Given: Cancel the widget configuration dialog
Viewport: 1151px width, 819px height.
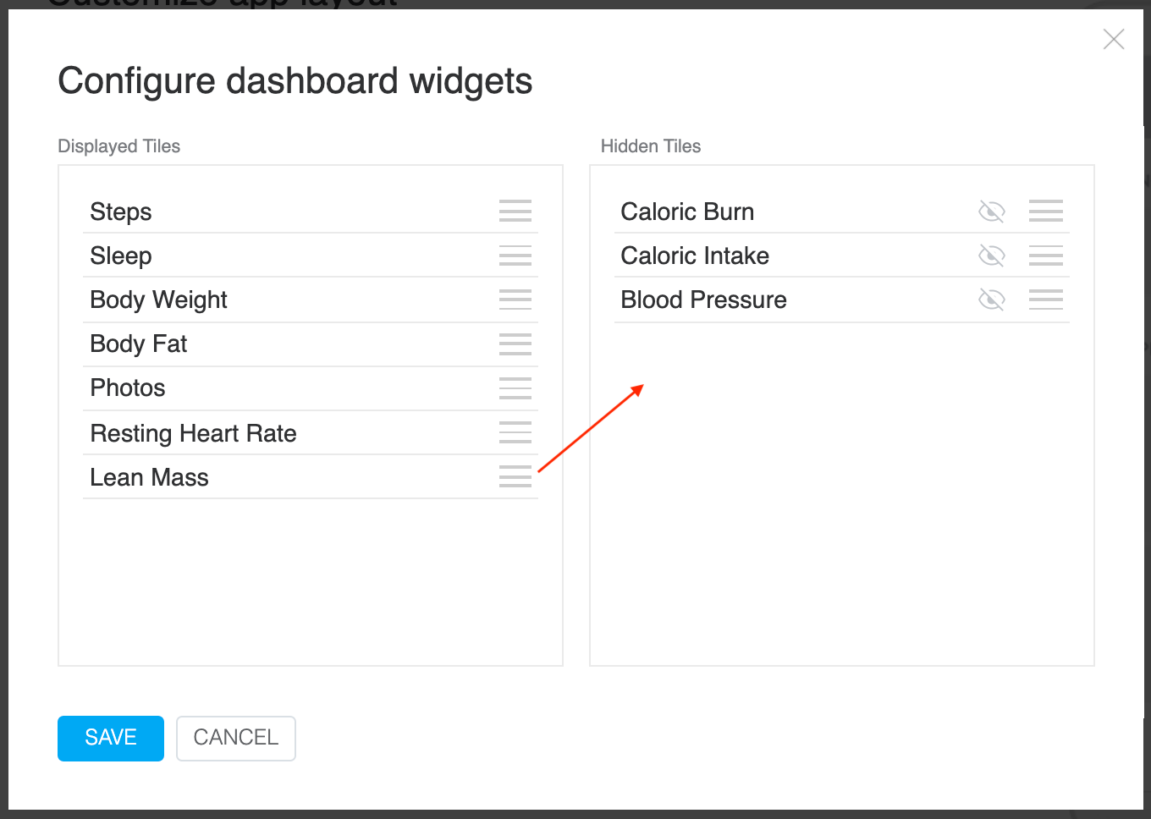Looking at the screenshot, I should [236, 738].
